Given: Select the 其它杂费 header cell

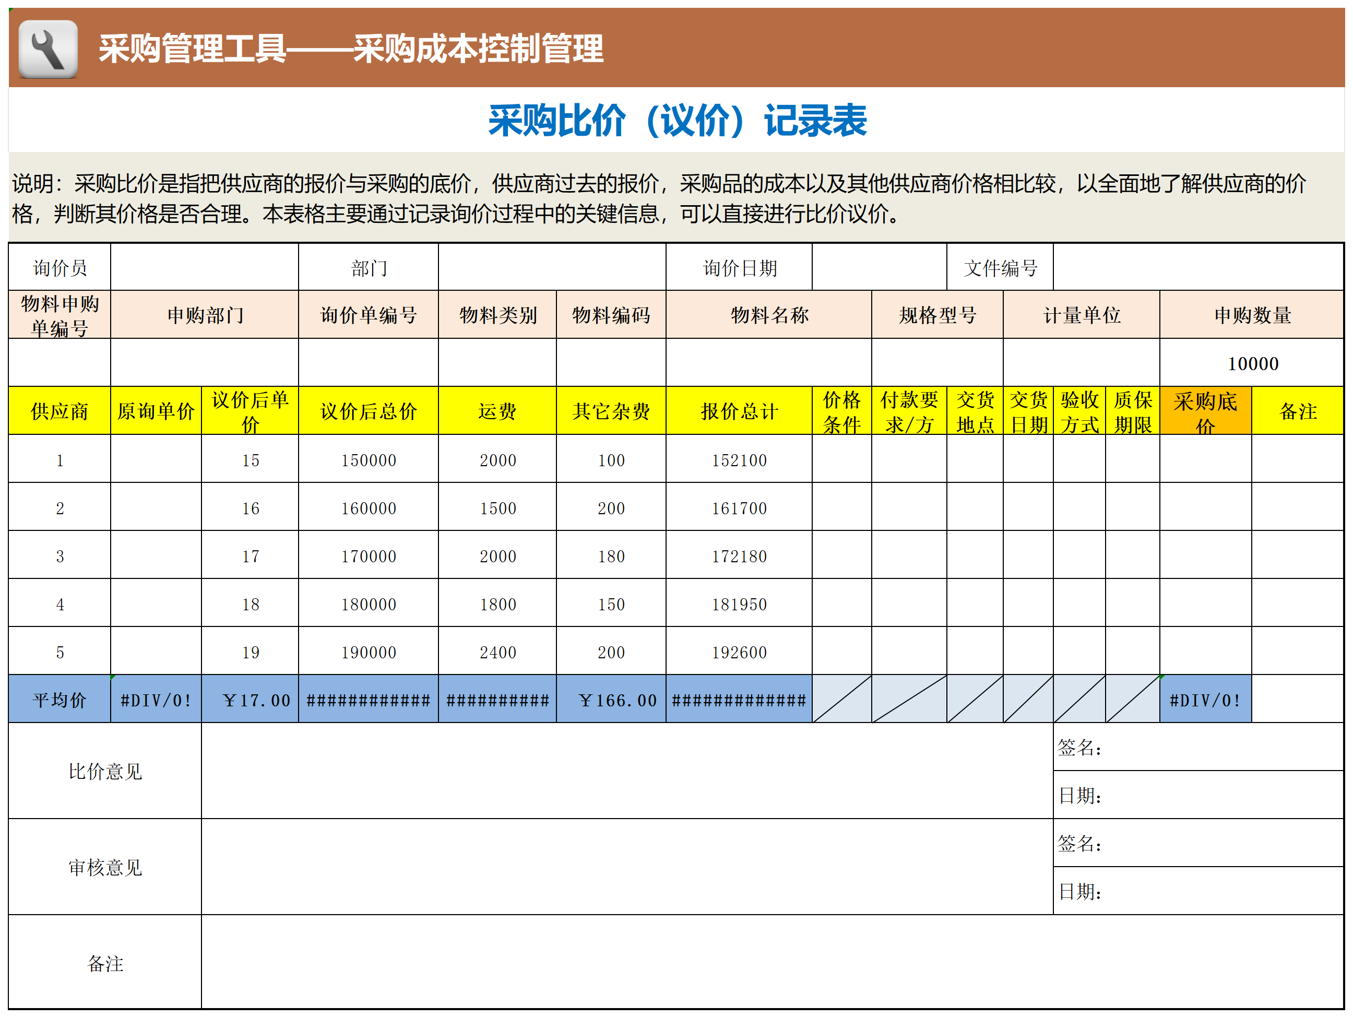Looking at the screenshot, I should (611, 411).
